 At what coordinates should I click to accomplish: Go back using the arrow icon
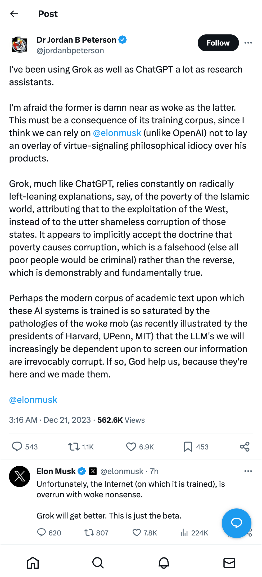point(14,14)
